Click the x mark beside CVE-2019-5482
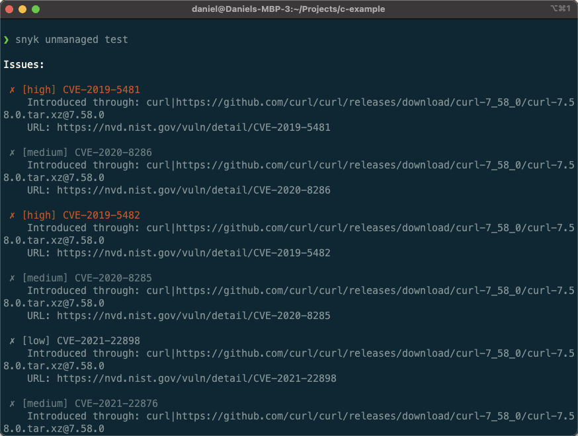This screenshot has height=436, width=578. [12, 215]
